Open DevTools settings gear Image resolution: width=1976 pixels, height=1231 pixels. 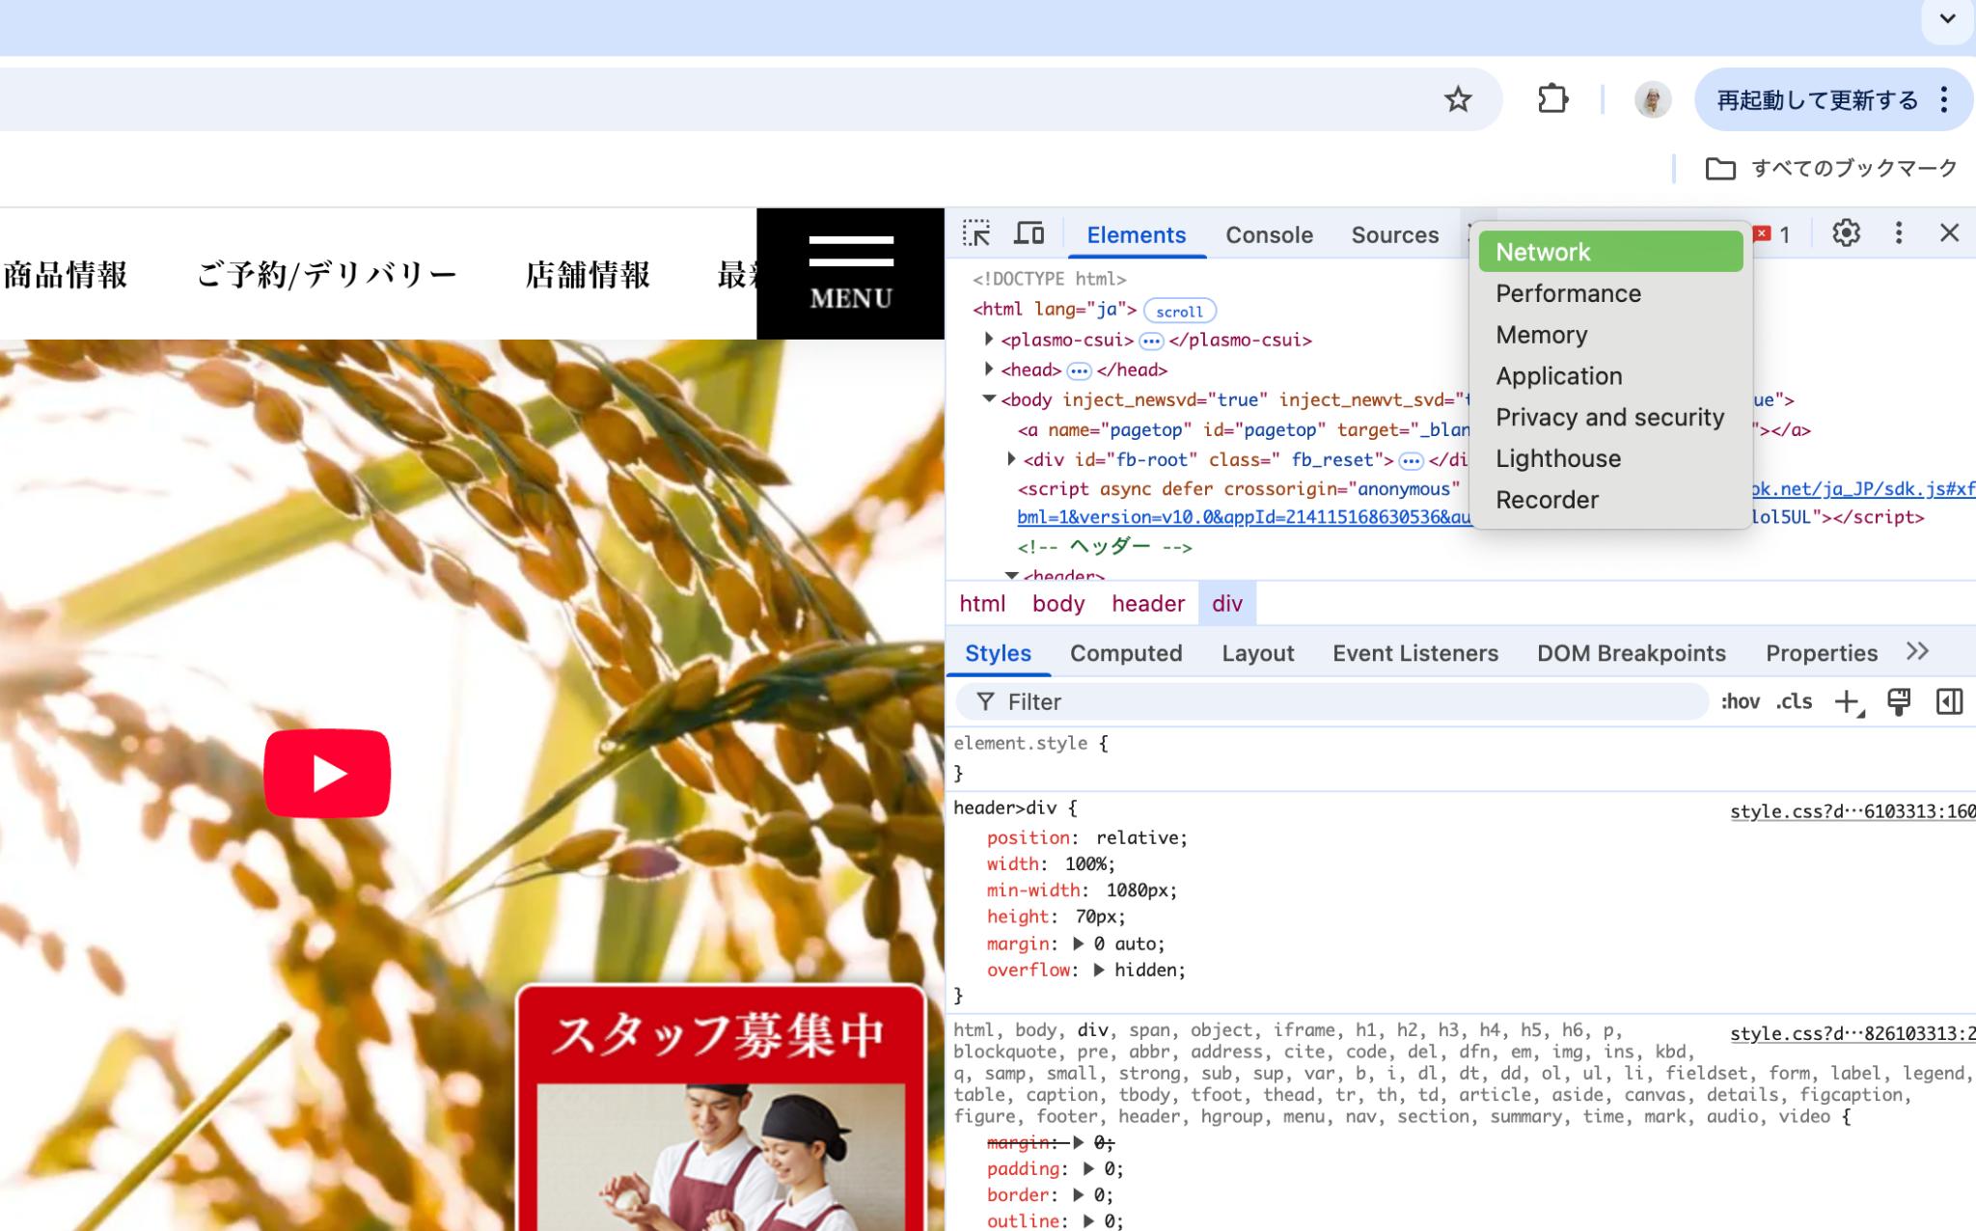(1846, 233)
